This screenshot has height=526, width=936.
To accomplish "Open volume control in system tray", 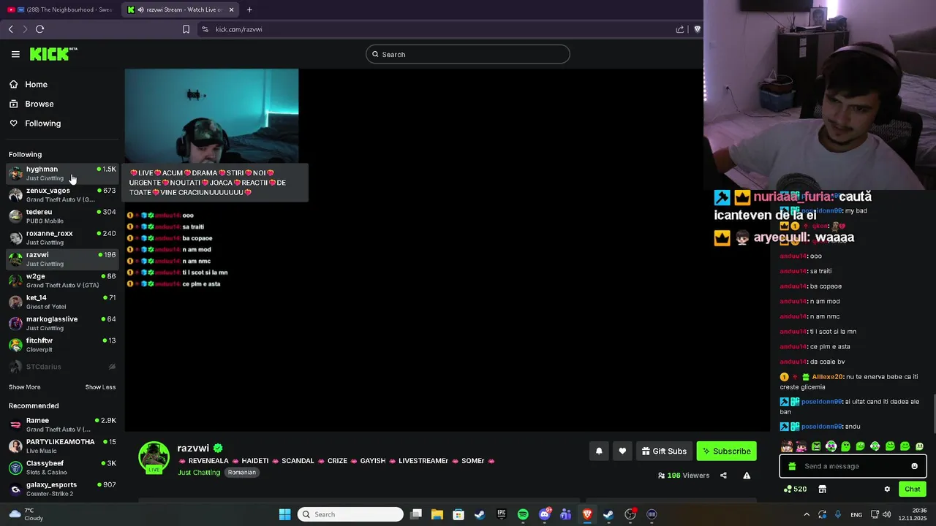I will pyautogui.click(x=886, y=514).
